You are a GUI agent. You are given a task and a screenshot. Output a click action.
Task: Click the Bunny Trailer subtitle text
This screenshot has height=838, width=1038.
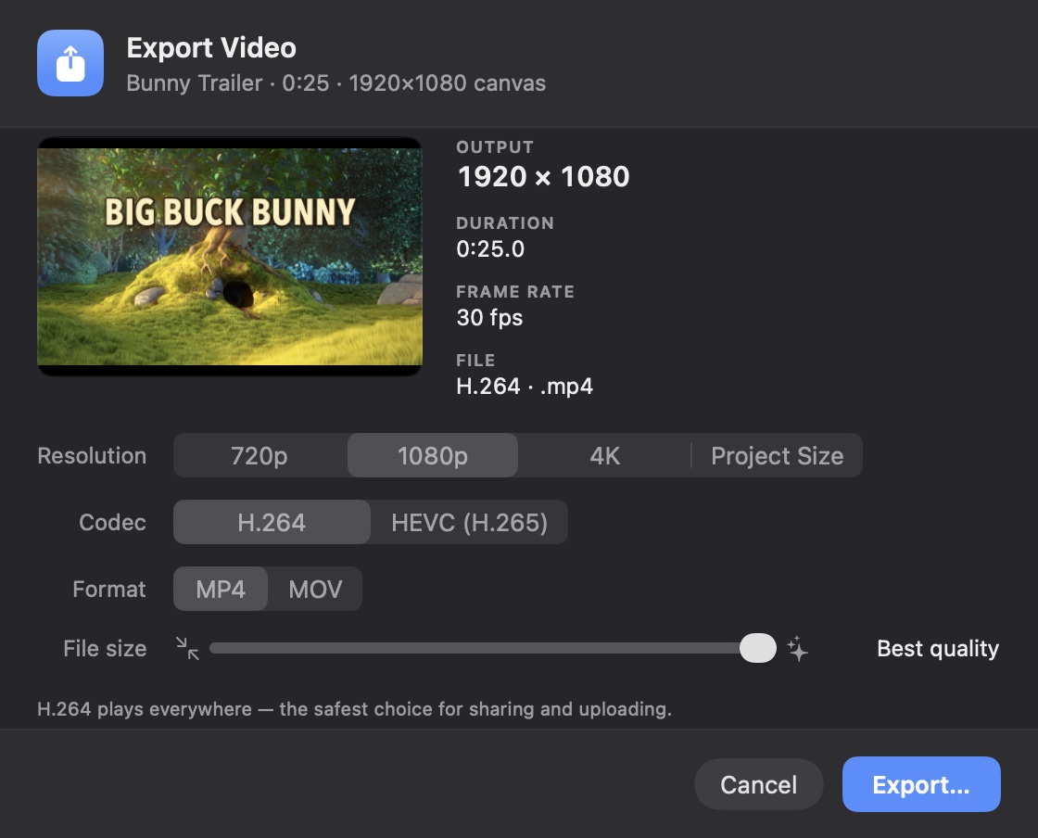coord(336,83)
